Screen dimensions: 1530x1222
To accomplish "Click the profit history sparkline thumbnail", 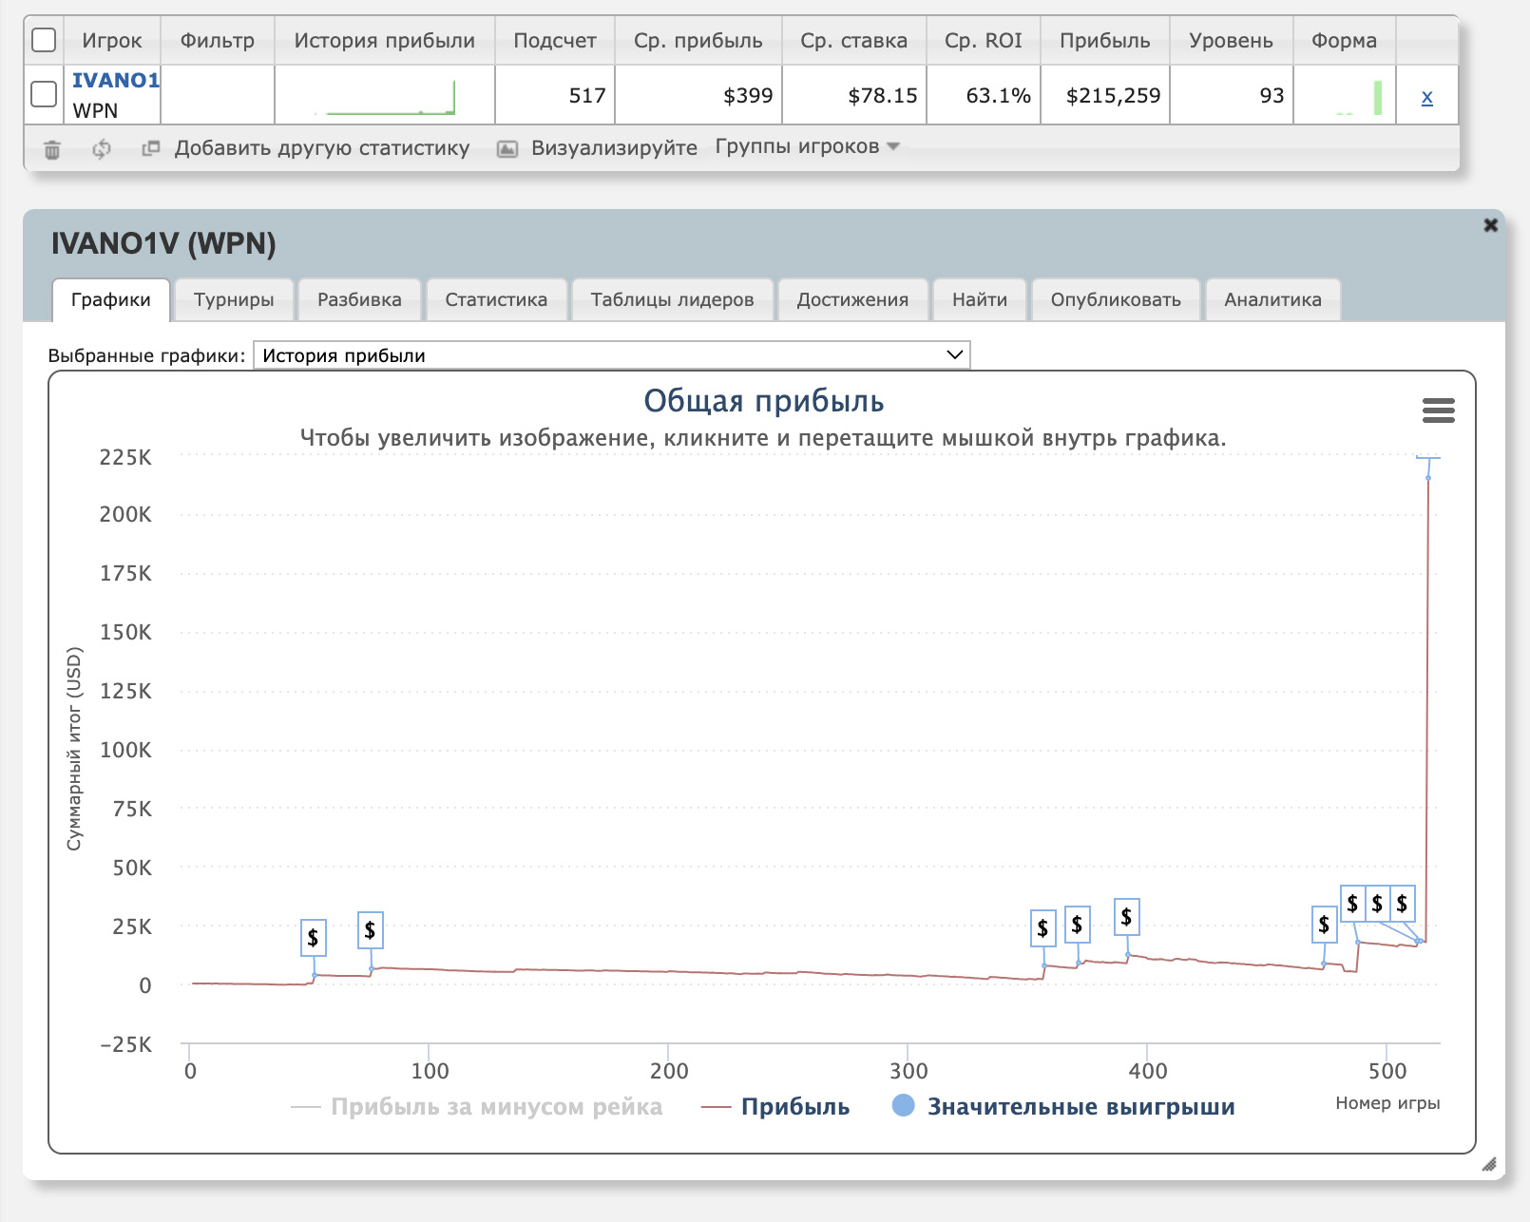I will pos(385,97).
